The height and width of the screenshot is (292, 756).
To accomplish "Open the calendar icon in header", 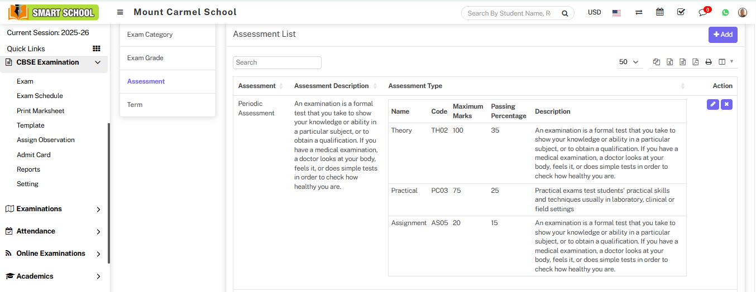I will point(660,12).
